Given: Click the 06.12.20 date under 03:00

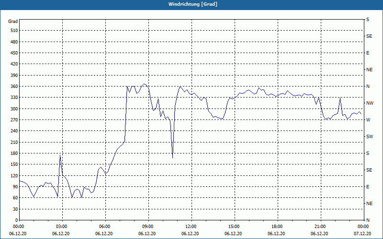Looking at the screenshot, I should 61,234.
